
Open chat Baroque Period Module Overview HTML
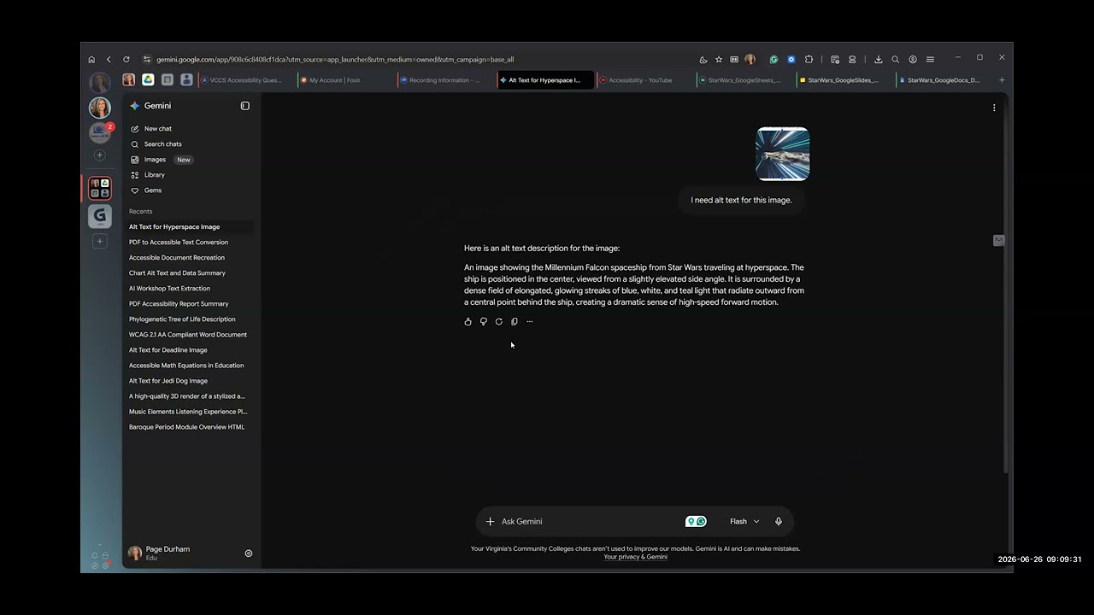(186, 427)
